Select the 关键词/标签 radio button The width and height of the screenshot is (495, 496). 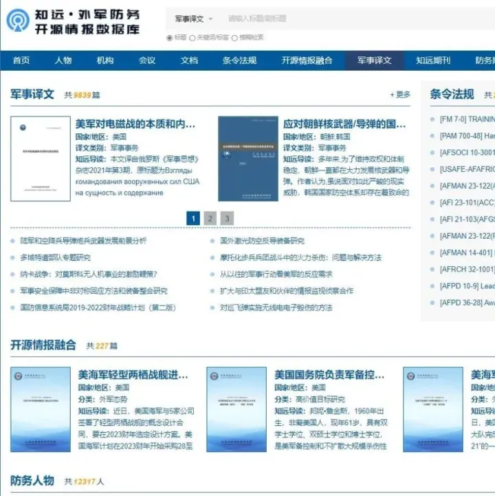coord(192,38)
